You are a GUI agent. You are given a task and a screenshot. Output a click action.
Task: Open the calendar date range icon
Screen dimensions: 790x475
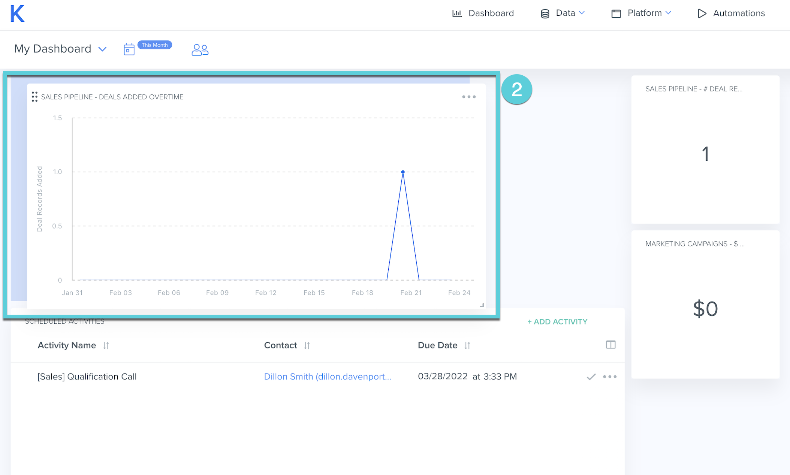tap(129, 49)
